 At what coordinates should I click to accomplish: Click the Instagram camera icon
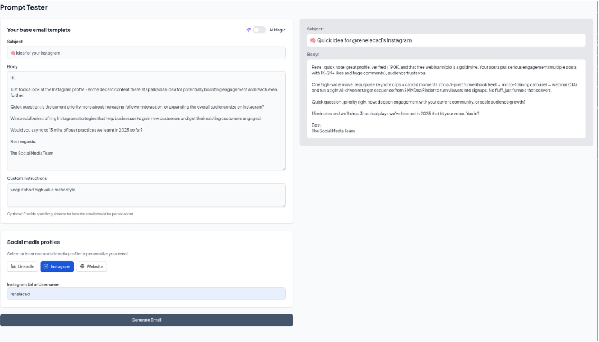pos(46,267)
